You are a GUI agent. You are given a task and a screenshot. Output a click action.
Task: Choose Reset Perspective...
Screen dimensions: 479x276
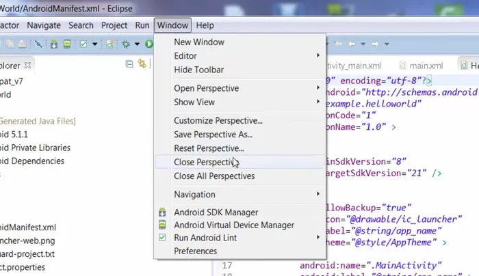tap(239, 148)
